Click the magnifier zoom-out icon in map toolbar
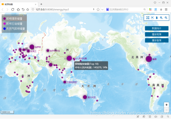Viewport: 171px width, 119px height. 166,18
